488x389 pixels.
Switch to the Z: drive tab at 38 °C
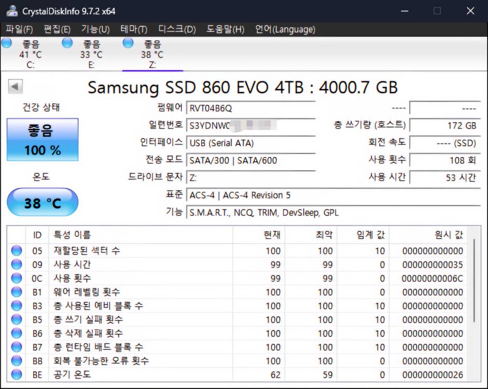click(x=152, y=54)
